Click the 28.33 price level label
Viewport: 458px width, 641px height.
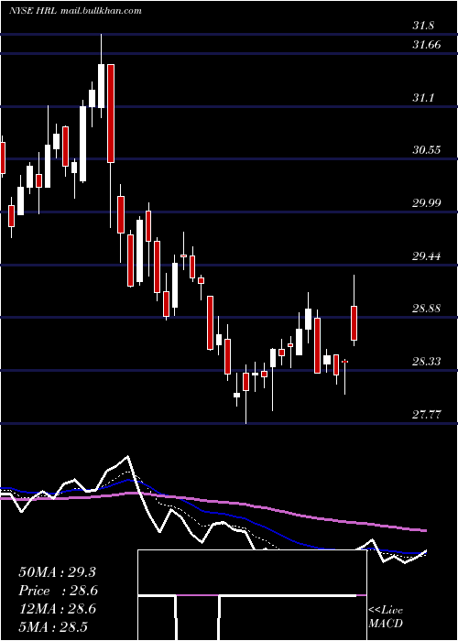tap(427, 362)
